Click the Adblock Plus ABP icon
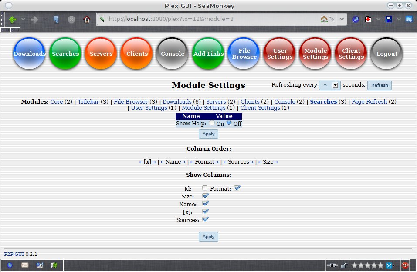The width and height of the screenshot is (417, 272). click(405, 265)
